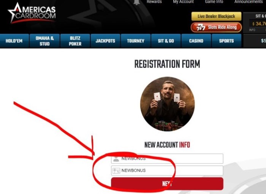This screenshot has width=266, height=194.
Task: Switch to the SPORTS tab
Action: (226, 41)
